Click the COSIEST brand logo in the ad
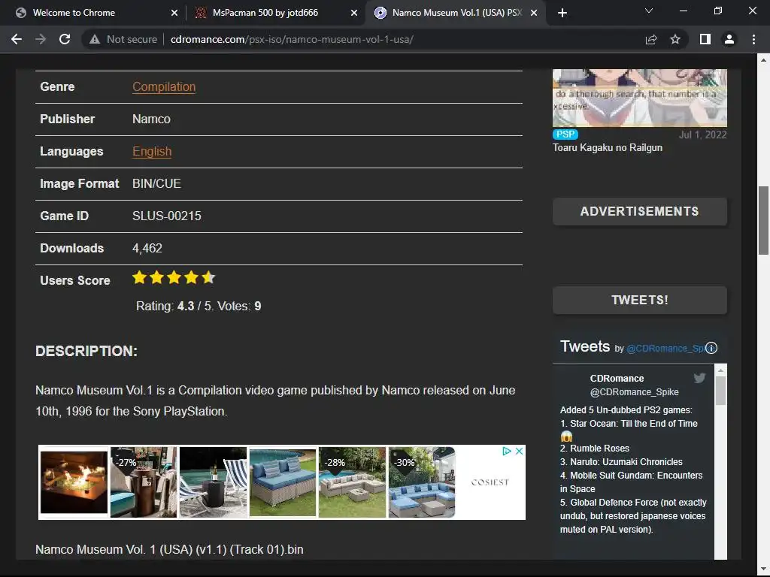Image resolution: width=770 pixels, height=577 pixels. pyautogui.click(x=490, y=482)
